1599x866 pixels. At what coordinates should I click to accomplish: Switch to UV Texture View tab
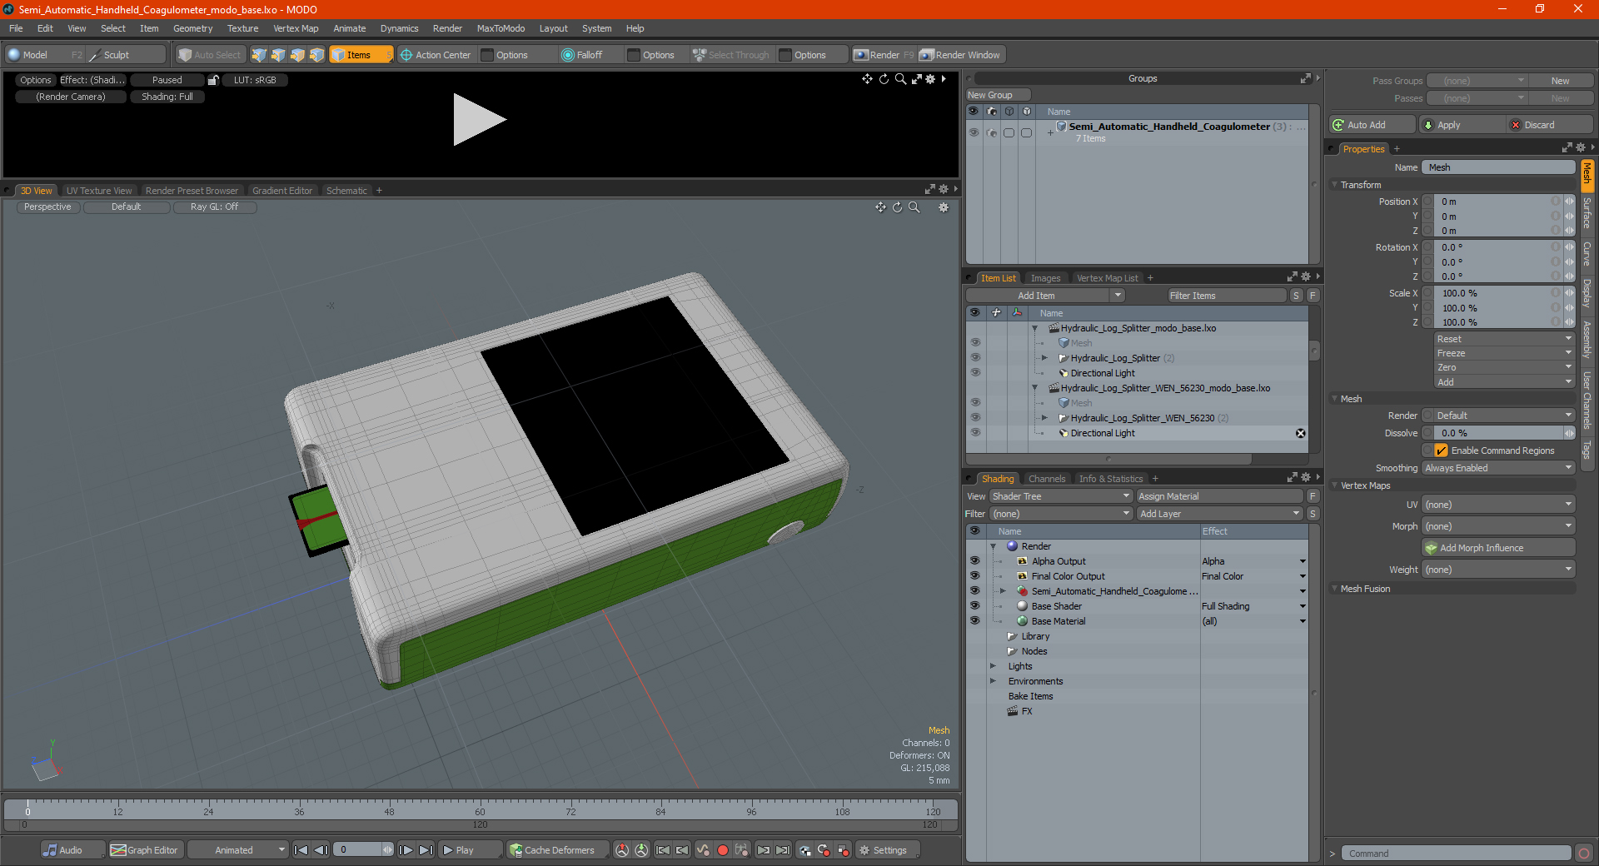(99, 191)
